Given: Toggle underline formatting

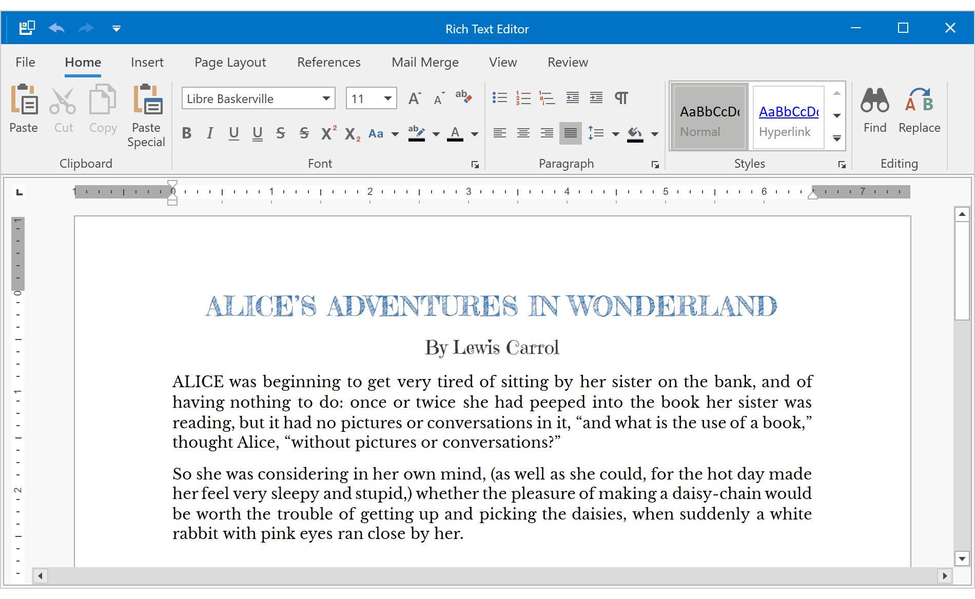Looking at the screenshot, I should pos(234,133).
